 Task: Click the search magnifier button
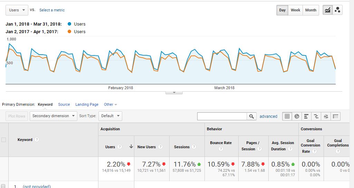pyautogui.click(x=251, y=116)
